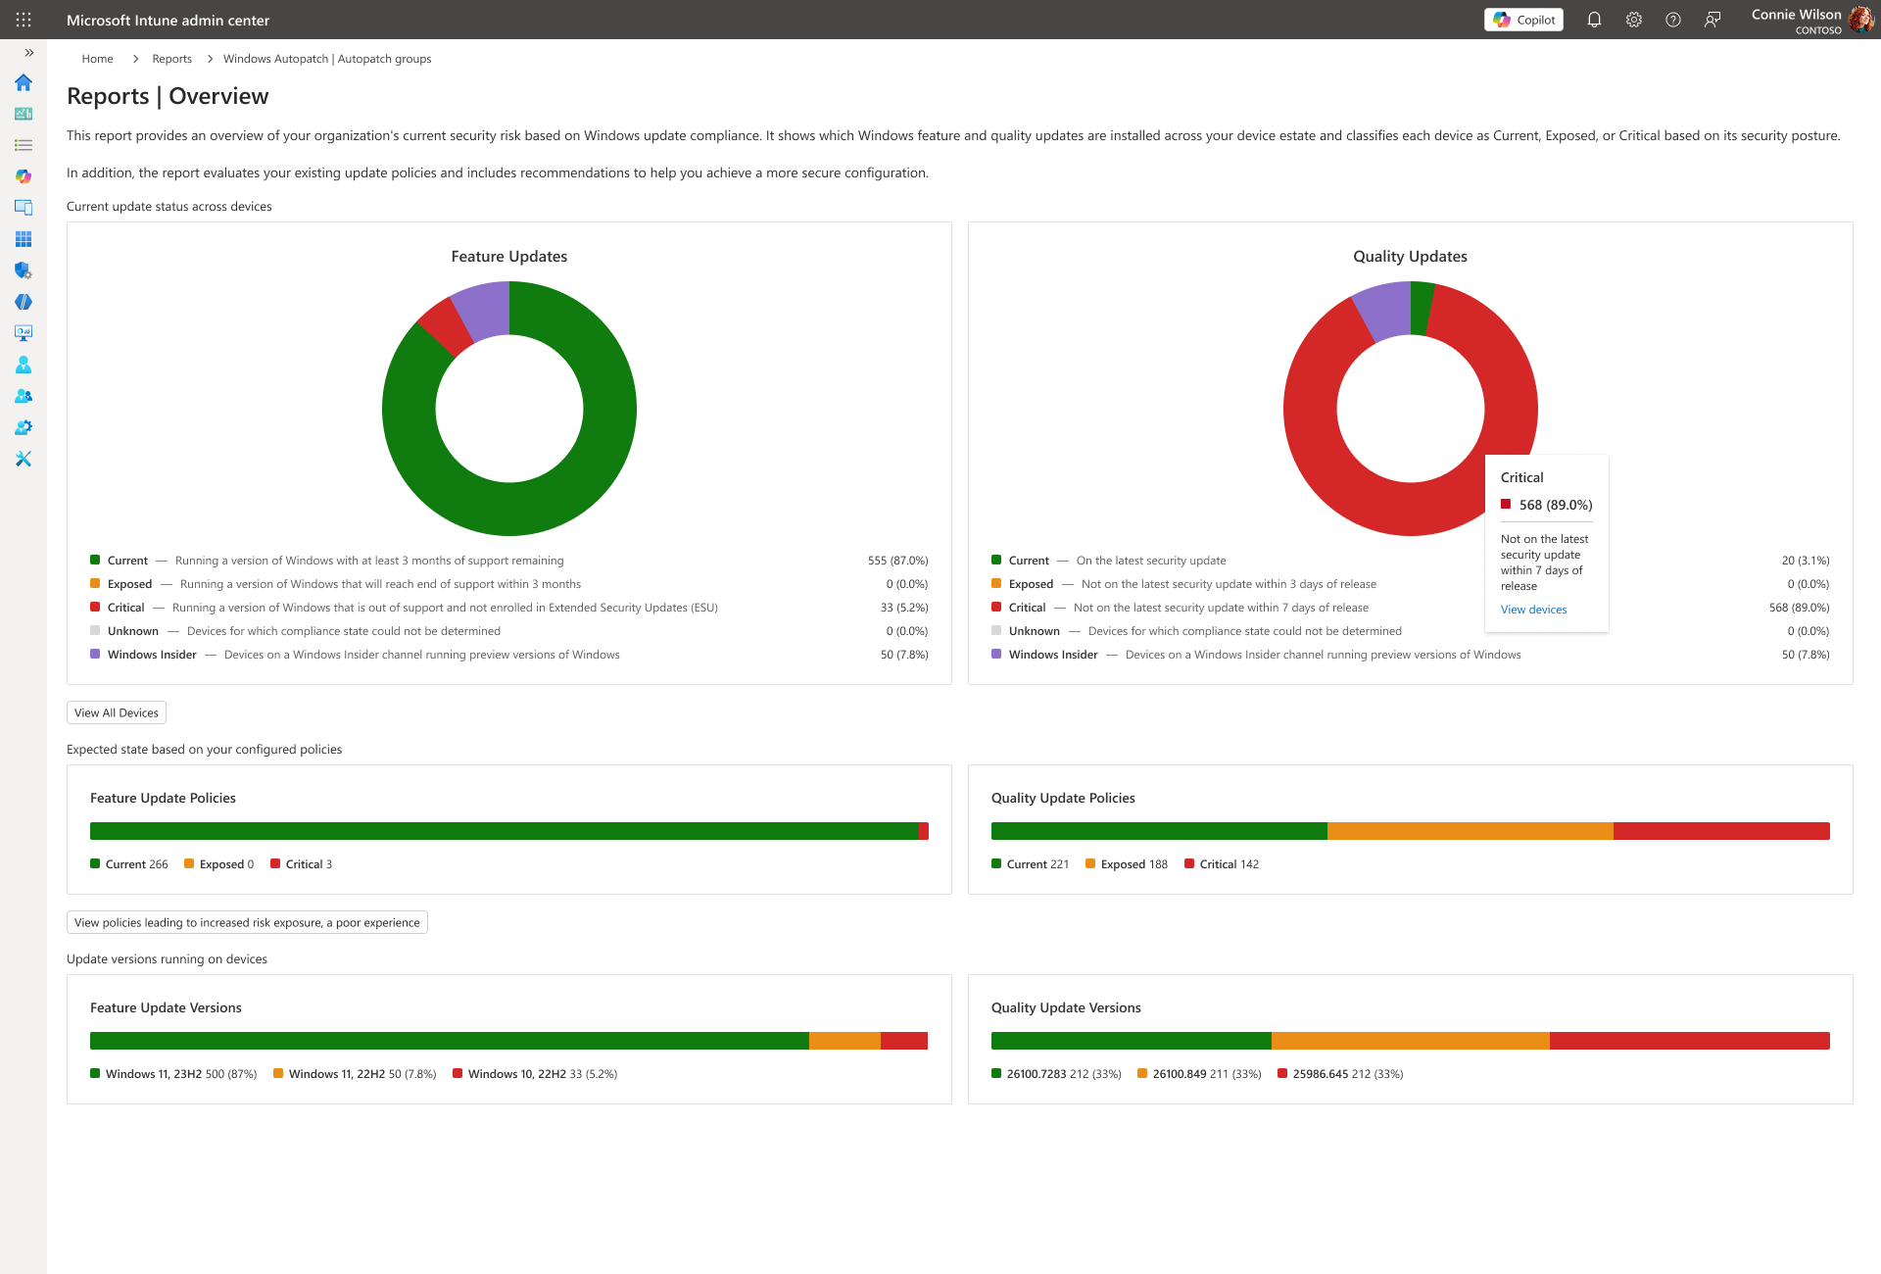The image size is (1881, 1274).
Task: Select red Critical segment of Quality Update Policies bar
Action: [x=1721, y=831]
